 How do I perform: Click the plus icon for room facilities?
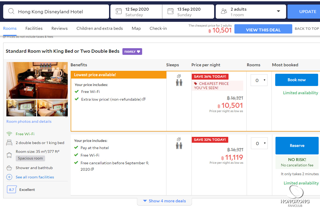click(9, 177)
